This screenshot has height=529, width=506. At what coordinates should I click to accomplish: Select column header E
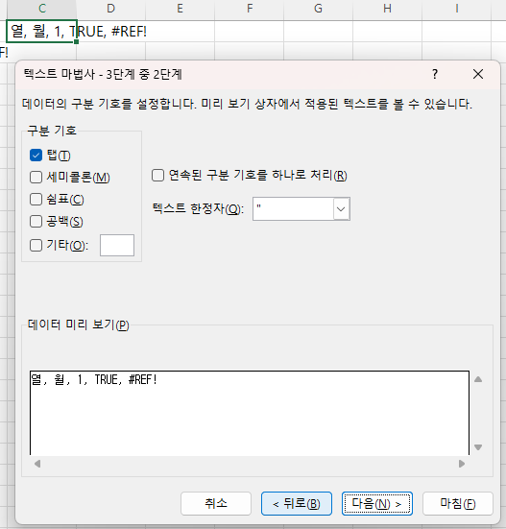(x=181, y=9)
